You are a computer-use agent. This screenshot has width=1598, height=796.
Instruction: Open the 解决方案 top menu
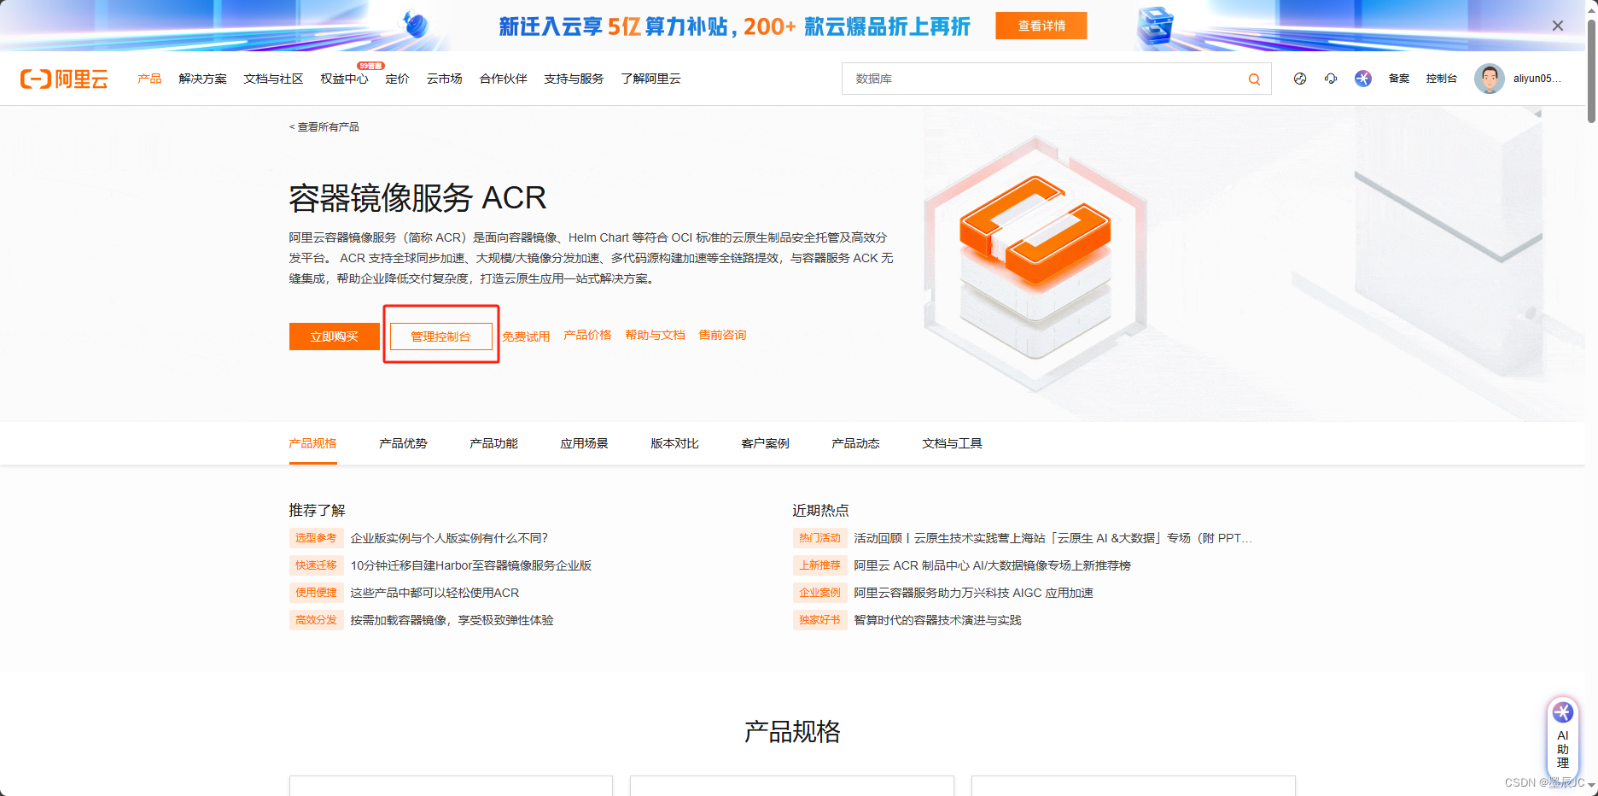pos(203,79)
